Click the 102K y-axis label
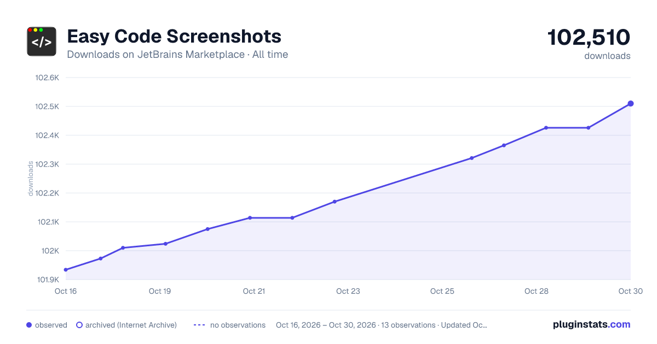657x344 pixels. click(50, 251)
